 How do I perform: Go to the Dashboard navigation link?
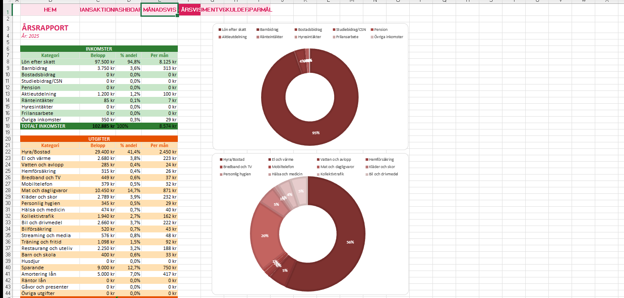coord(128,9)
